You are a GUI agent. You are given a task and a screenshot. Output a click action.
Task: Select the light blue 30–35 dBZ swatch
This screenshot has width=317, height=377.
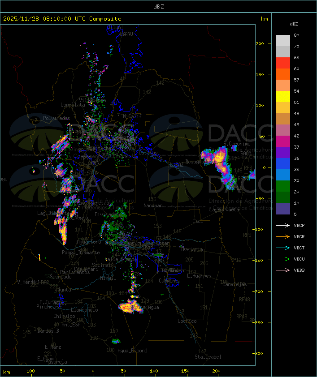point(283,175)
